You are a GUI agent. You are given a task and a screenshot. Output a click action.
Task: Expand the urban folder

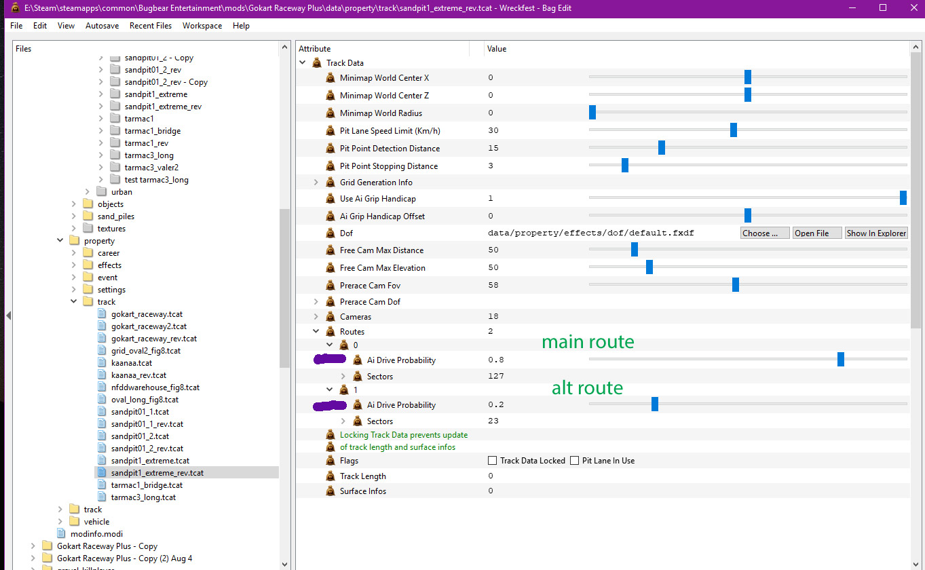pyautogui.click(x=87, y=192)
